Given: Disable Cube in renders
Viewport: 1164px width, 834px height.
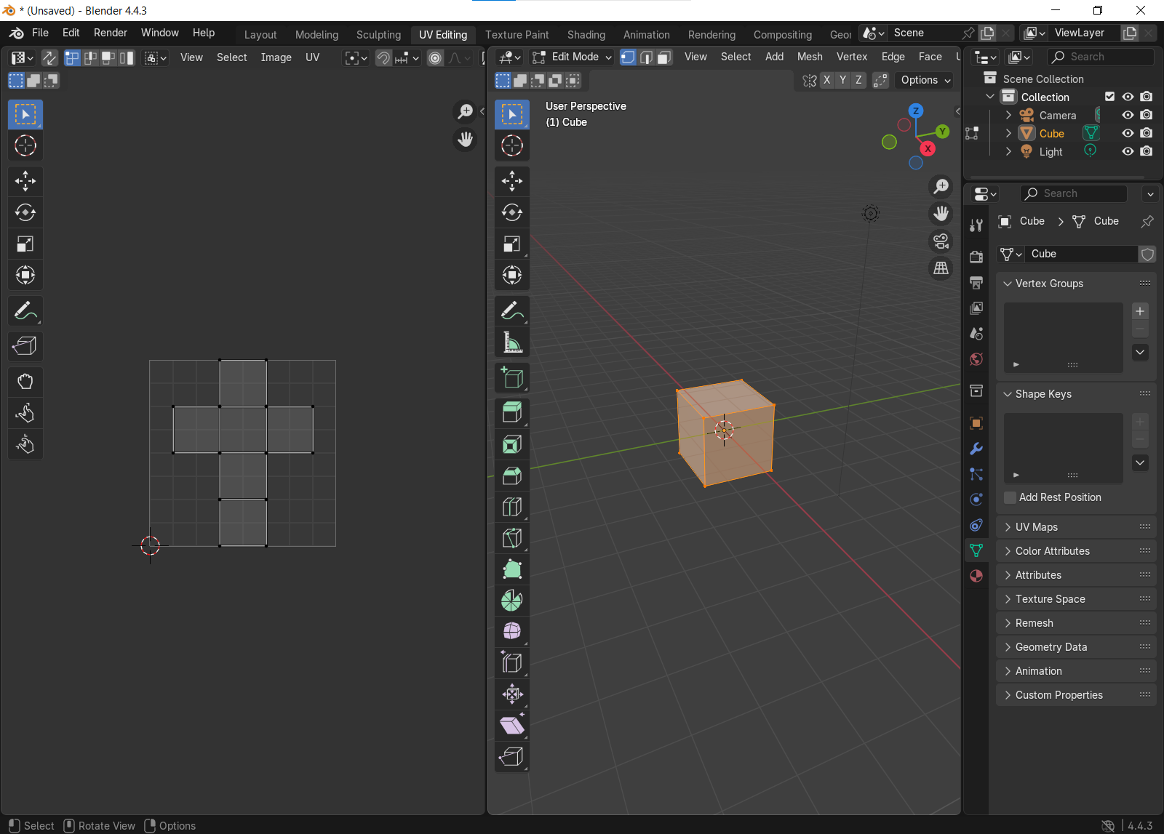Looking at the screenshot, I should pyautogui.click(x=1147, y=133).
